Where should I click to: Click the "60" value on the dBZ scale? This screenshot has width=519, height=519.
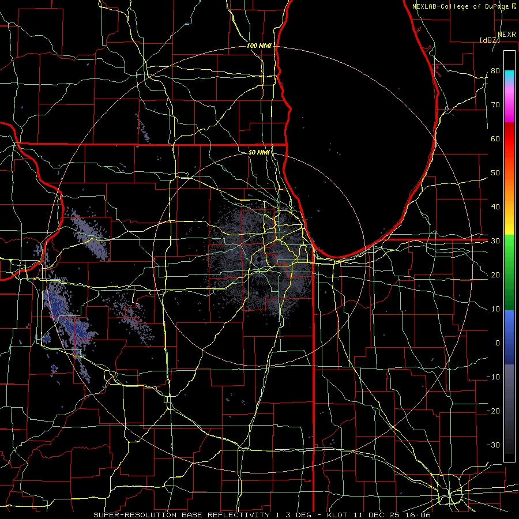495,139
